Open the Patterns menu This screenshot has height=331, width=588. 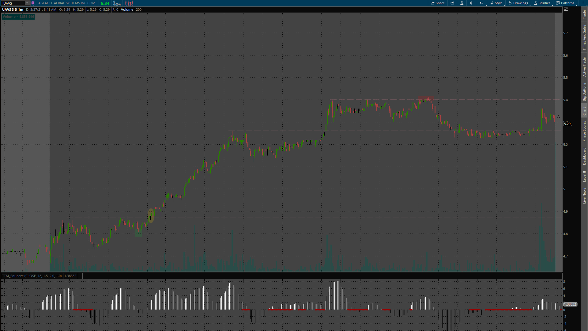coord(565,3)
